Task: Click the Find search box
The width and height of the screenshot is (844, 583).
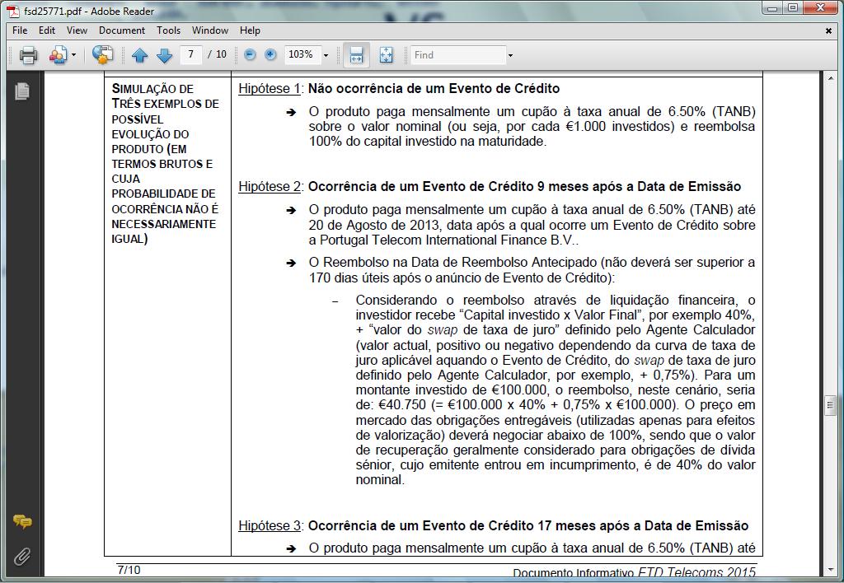Action: pyautogui.click(x=458, y=55)
